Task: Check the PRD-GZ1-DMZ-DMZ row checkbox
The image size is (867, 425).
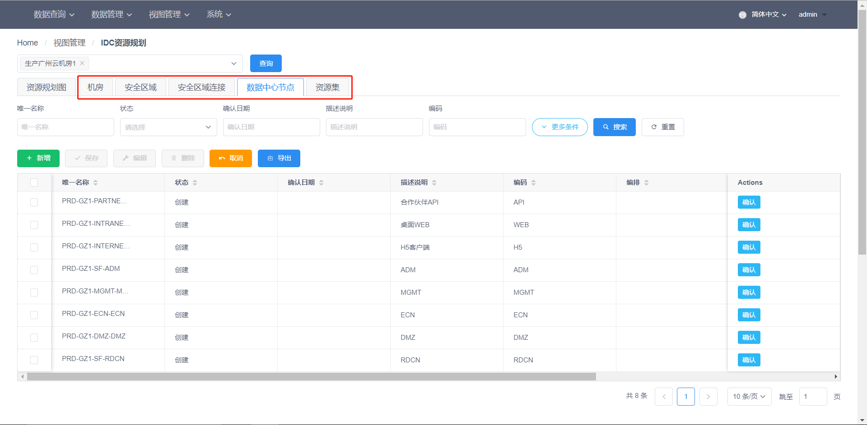Action: tap(34, 338)
